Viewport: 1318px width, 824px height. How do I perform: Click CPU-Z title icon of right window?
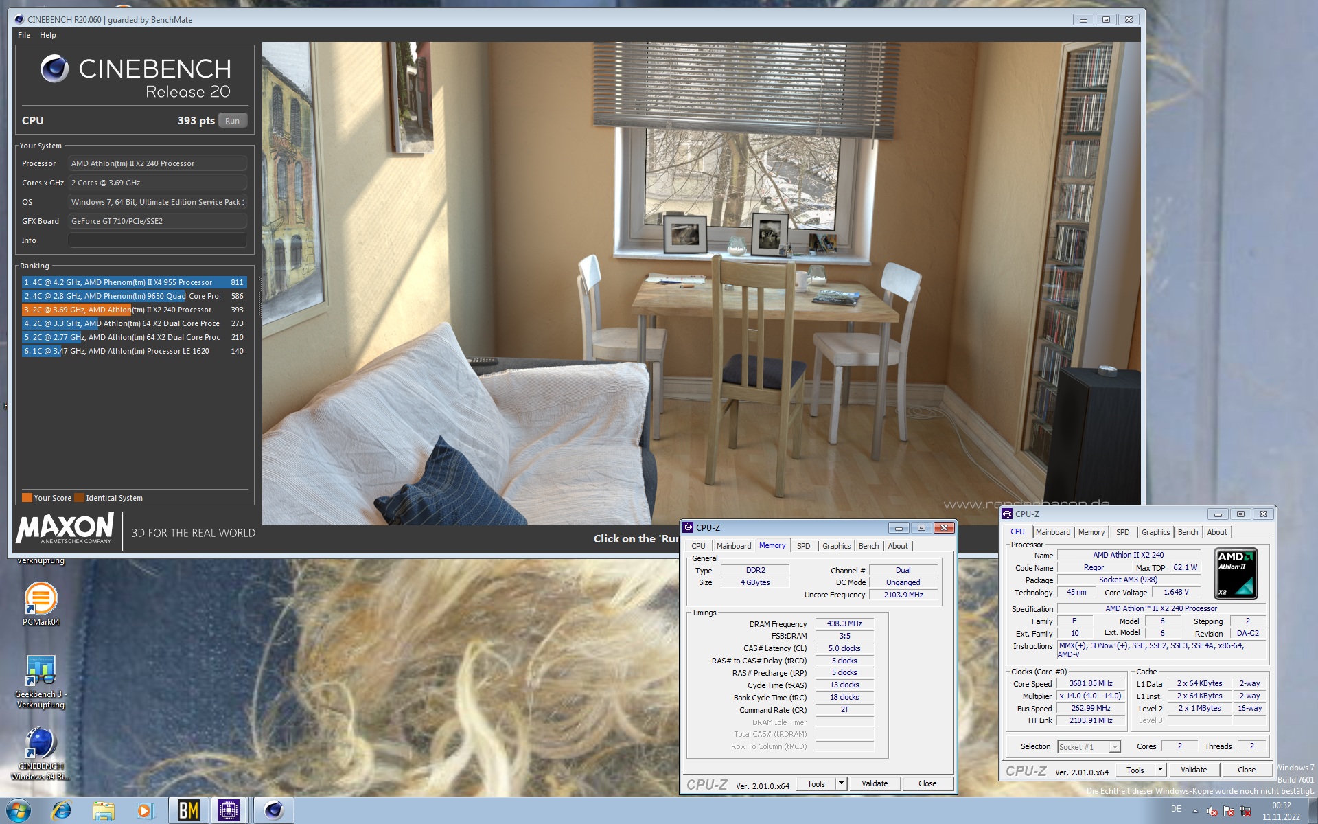click(x=1007, y=514)
